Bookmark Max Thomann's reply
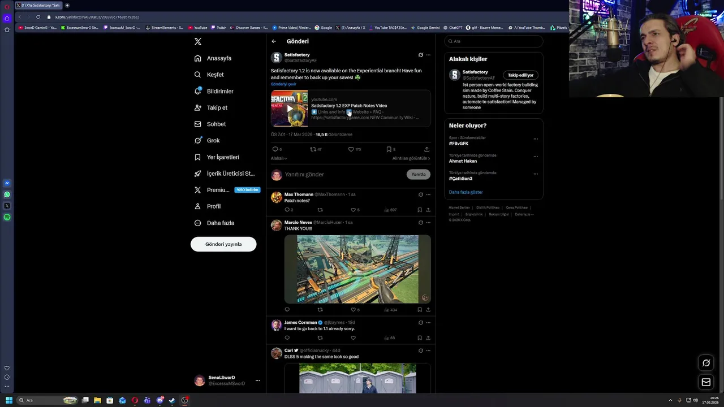724x407 pixels. tap(419, 210)
